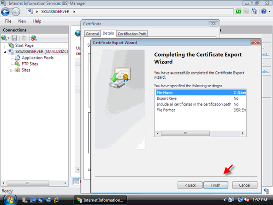Select Include all certificates row
The width and height of the screenshot is (273, 205).
click(201, 104)
